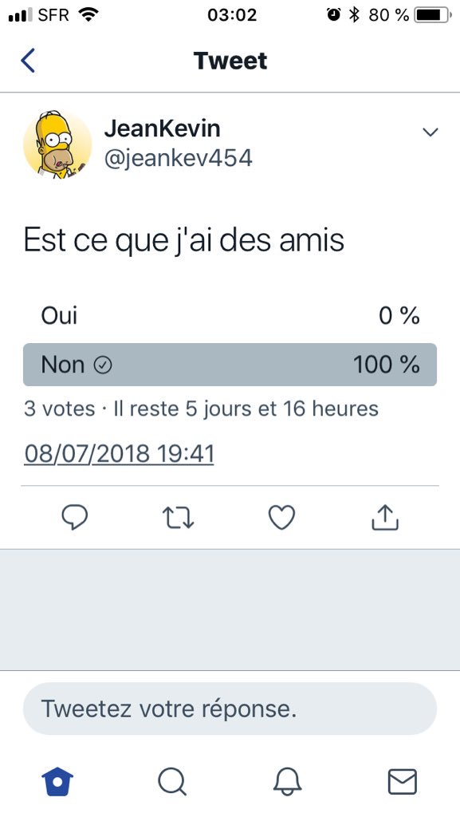
Task: Tap the 100 % result bar
Action: tap(230, 365)
